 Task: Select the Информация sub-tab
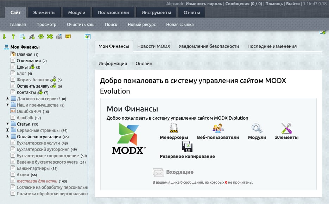pyautogui.click(x=113, y=63)
